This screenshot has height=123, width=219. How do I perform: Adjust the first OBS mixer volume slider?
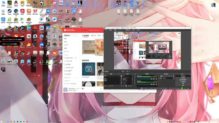pyautogui.click(x=145, y=79)
